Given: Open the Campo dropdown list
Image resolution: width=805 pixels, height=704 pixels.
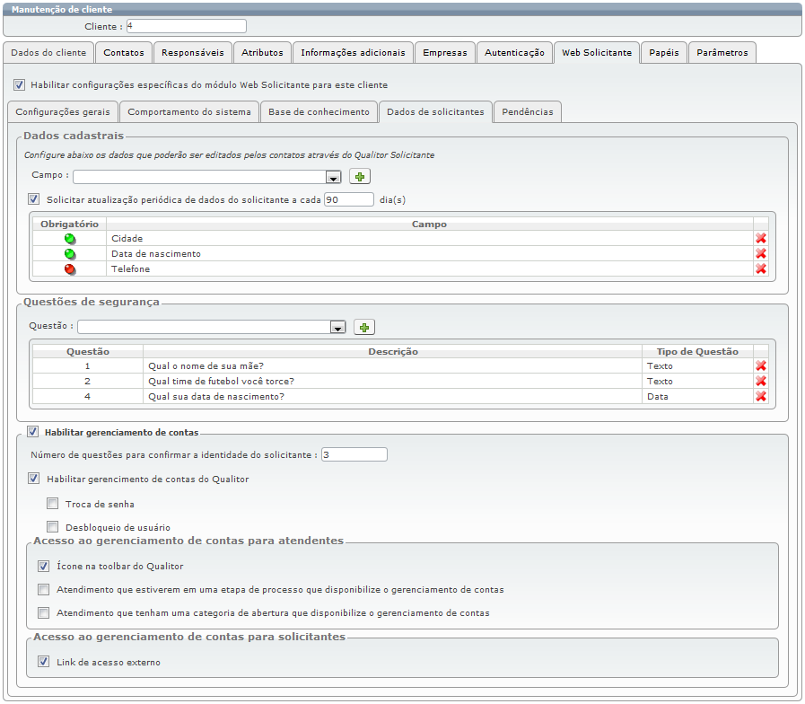Looking at the screenshot, I should (334, 177).
